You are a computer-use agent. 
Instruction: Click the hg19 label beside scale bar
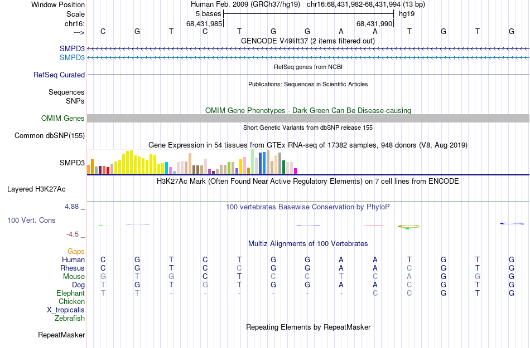tap(407, 14)
